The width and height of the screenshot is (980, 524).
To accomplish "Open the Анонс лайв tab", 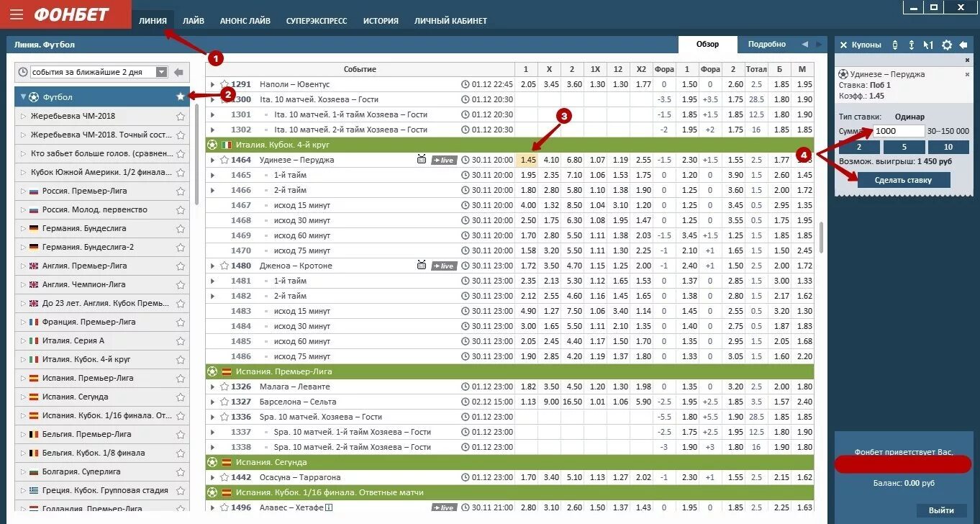I will coord(245,21).
